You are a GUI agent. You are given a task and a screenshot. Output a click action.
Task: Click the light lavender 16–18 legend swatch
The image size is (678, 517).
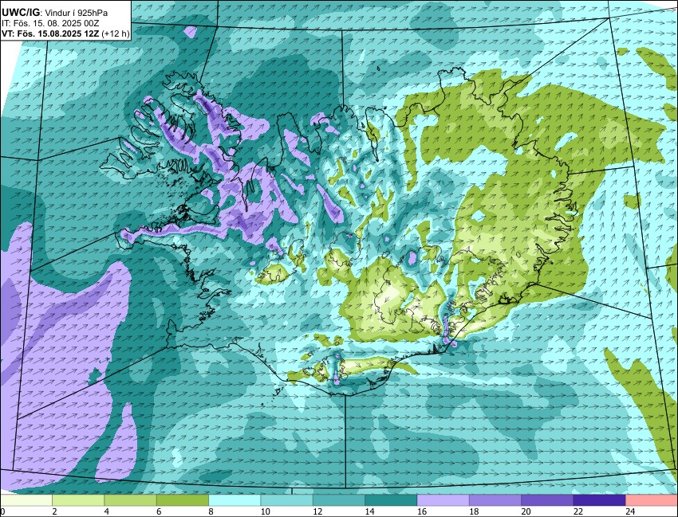click(443, 500)
